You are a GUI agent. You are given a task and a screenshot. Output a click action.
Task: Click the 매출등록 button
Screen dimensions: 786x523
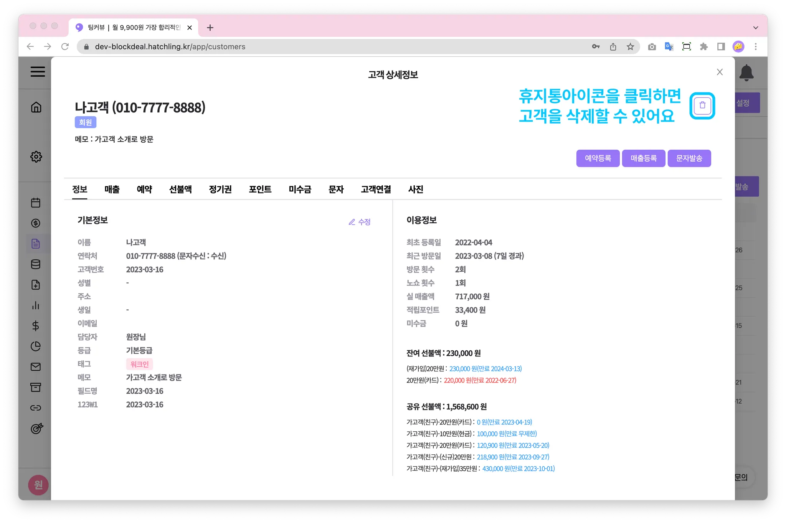[643, 158]
